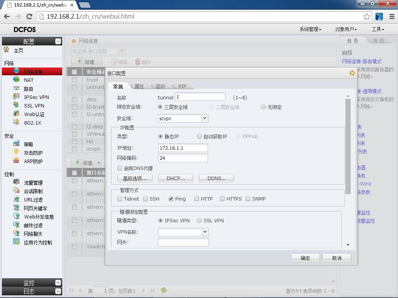
Task: Click the blue browser extension icon
Action: 379,16
